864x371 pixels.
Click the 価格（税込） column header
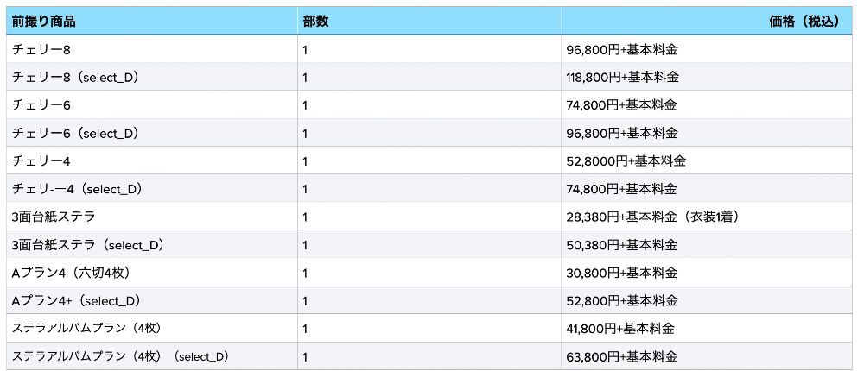(x=804, y=21)
